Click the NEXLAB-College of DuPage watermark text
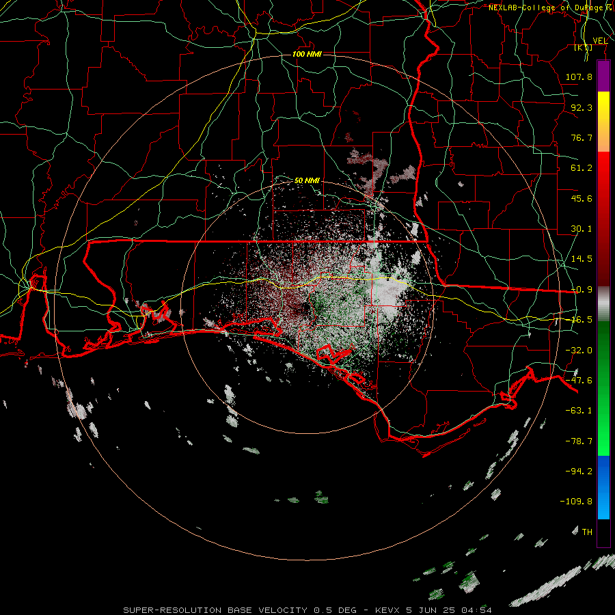Viewport: 615px width, 615px height. click(548, 8)
